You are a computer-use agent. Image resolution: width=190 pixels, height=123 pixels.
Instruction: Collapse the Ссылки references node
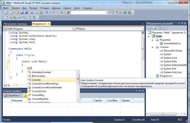(x=152, y=47)
